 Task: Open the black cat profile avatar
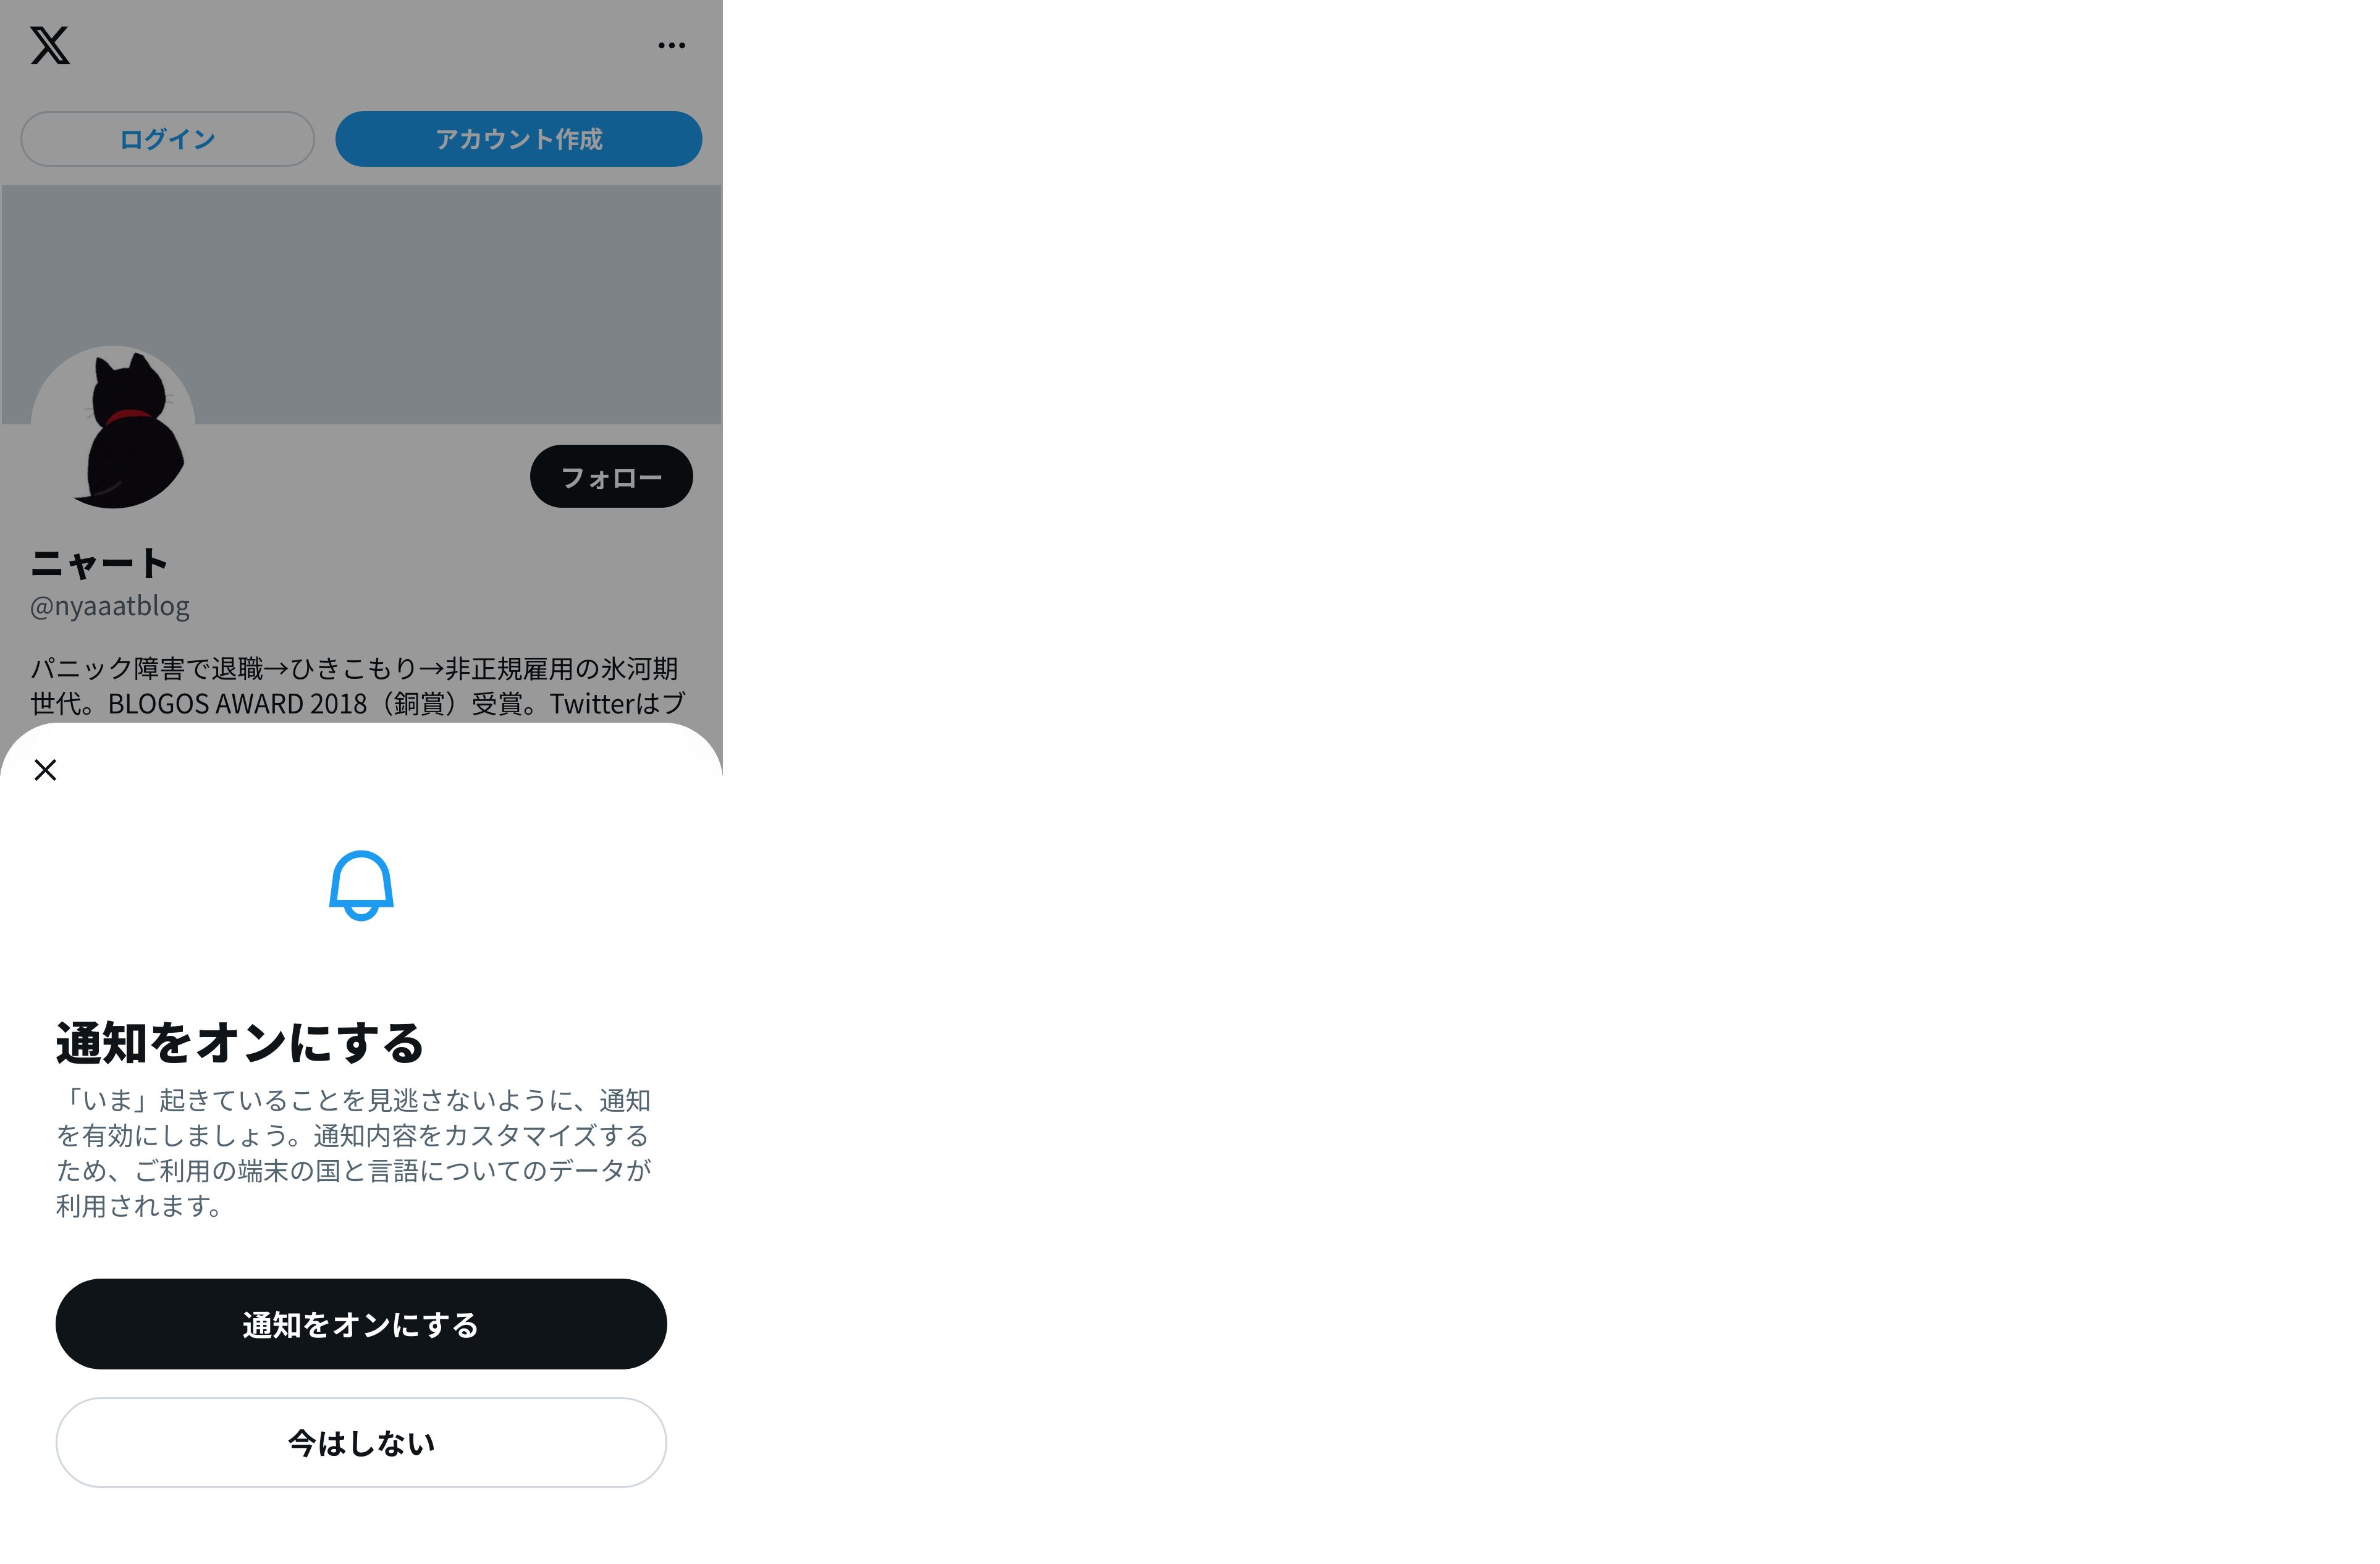[113, 428]
